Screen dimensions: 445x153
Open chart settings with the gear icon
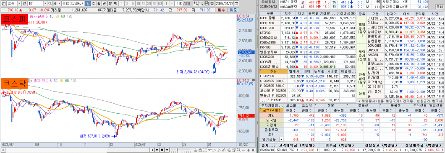tap(212, 3)
